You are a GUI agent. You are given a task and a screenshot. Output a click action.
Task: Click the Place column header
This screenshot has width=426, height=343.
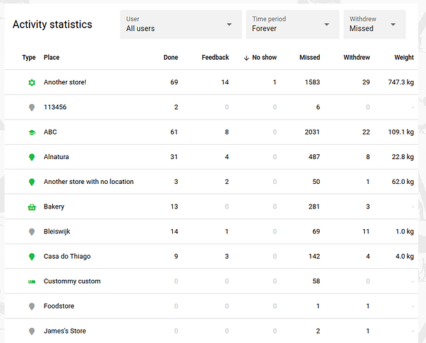coord(51,58)
